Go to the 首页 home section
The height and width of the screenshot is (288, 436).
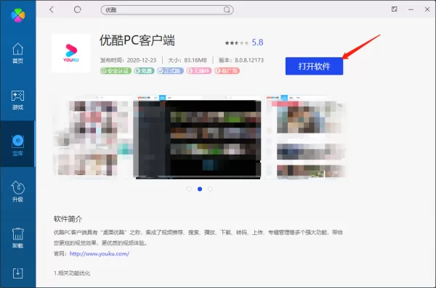coord(17,53)
